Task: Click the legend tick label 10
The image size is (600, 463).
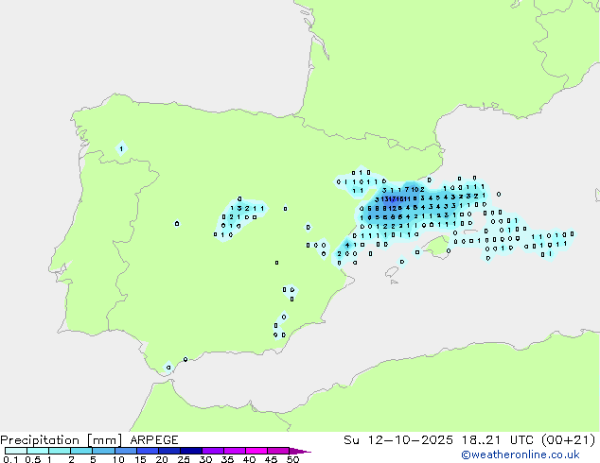Action: [117, 460]
